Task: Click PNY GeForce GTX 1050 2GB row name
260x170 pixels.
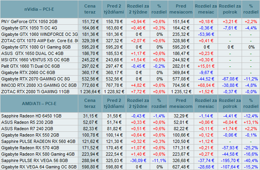Action: pyautogui.click(x=29, y=21)
